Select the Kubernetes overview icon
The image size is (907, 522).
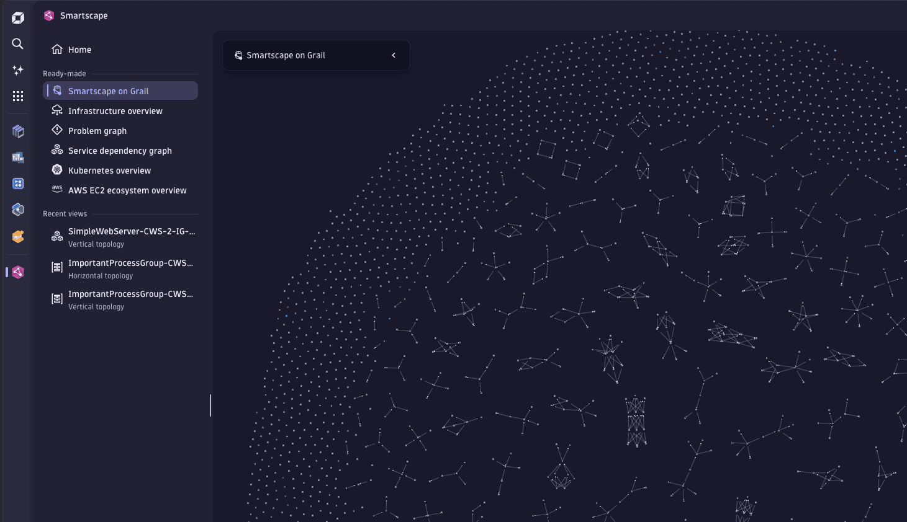pyautogui.click(x=56, y=170)
